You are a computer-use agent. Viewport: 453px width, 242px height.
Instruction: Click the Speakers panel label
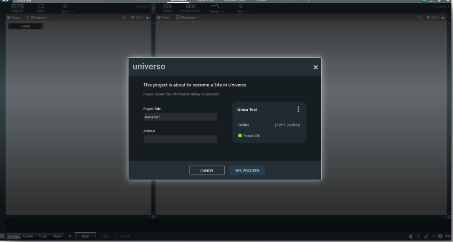(x=440, y=7)
